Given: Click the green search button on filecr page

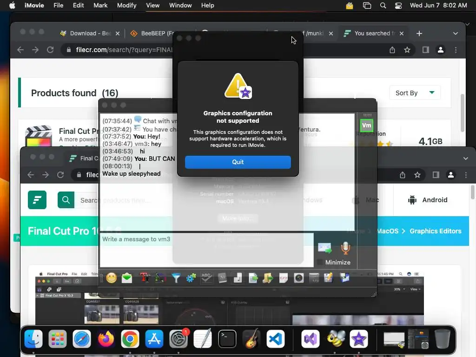Looking at the screenshot, I should (66, 200).
